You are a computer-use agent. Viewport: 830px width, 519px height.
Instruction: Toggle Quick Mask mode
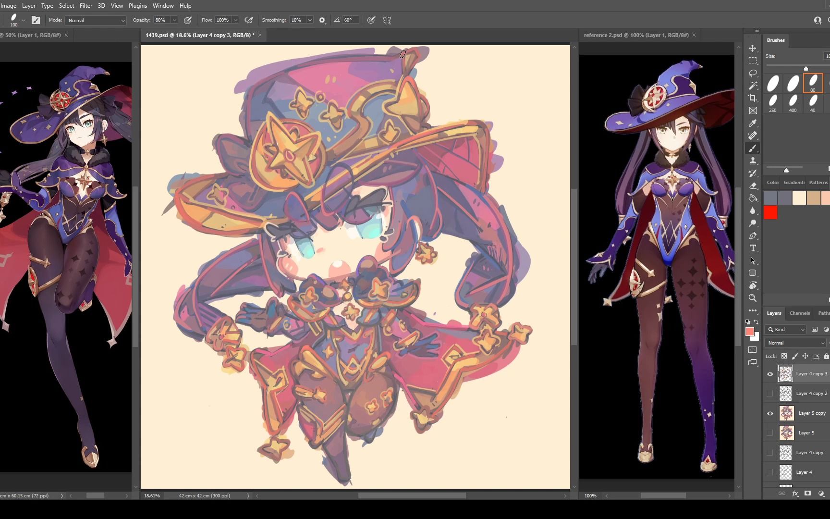[753, 350]
